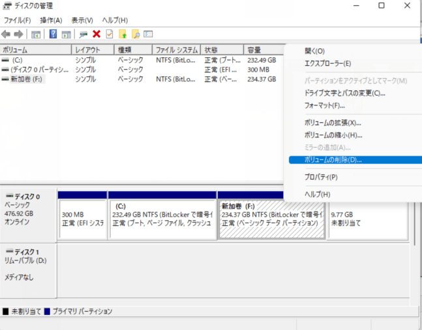
Task: Select the 9.77 GB 未割り当て block
Action: tap(368, 219)
